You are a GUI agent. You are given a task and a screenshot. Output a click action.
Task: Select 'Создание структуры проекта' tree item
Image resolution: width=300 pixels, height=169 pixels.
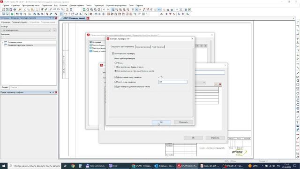(20, 45)
